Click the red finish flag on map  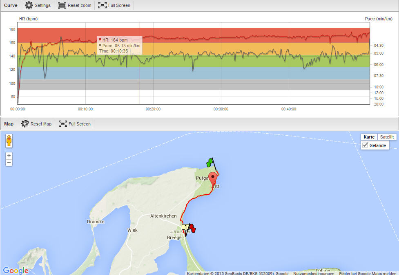point(192,228)
